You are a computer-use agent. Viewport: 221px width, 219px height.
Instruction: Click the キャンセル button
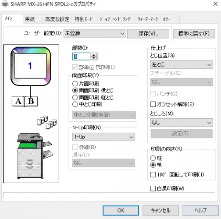point(160,210)
